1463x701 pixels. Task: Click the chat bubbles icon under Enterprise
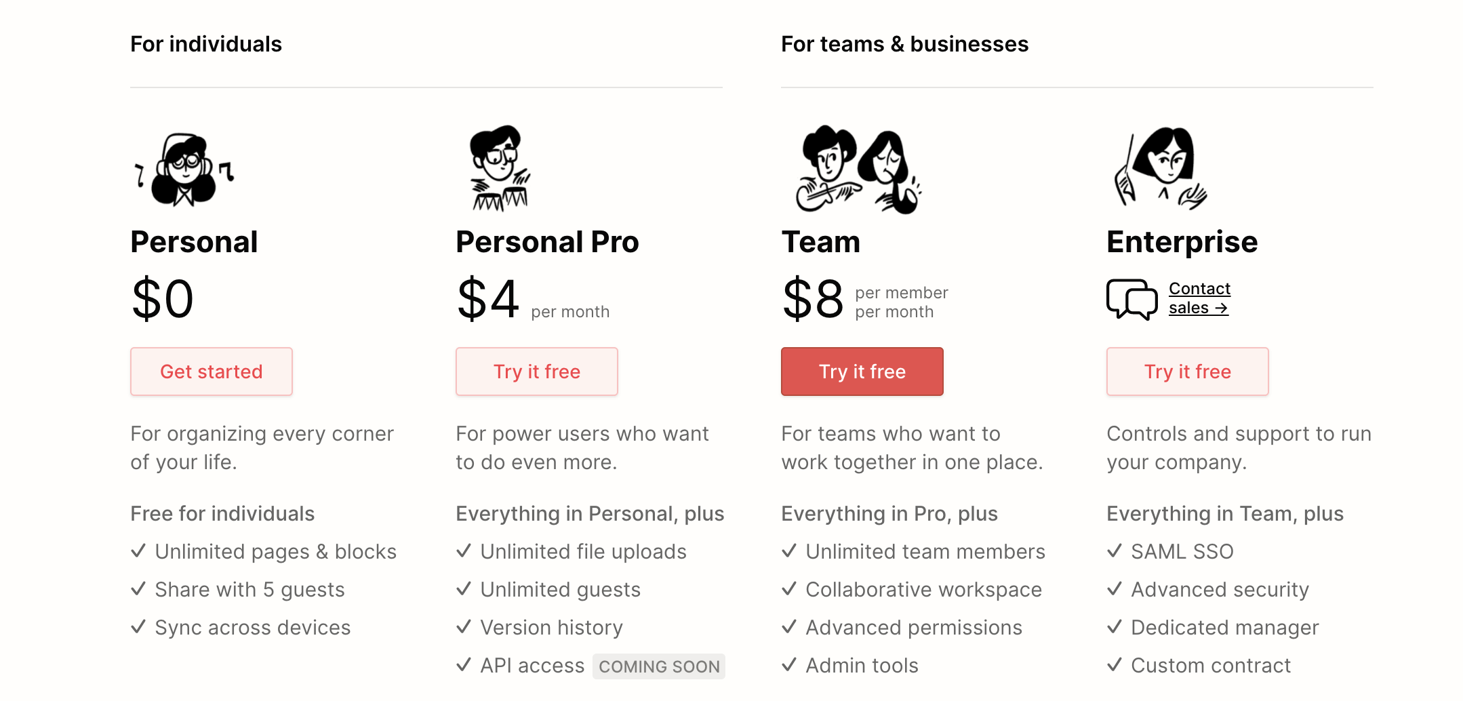click(x=1132, y=299)
